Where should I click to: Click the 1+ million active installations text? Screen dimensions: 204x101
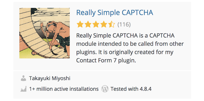pyautogui.click(x=64, y=89)
